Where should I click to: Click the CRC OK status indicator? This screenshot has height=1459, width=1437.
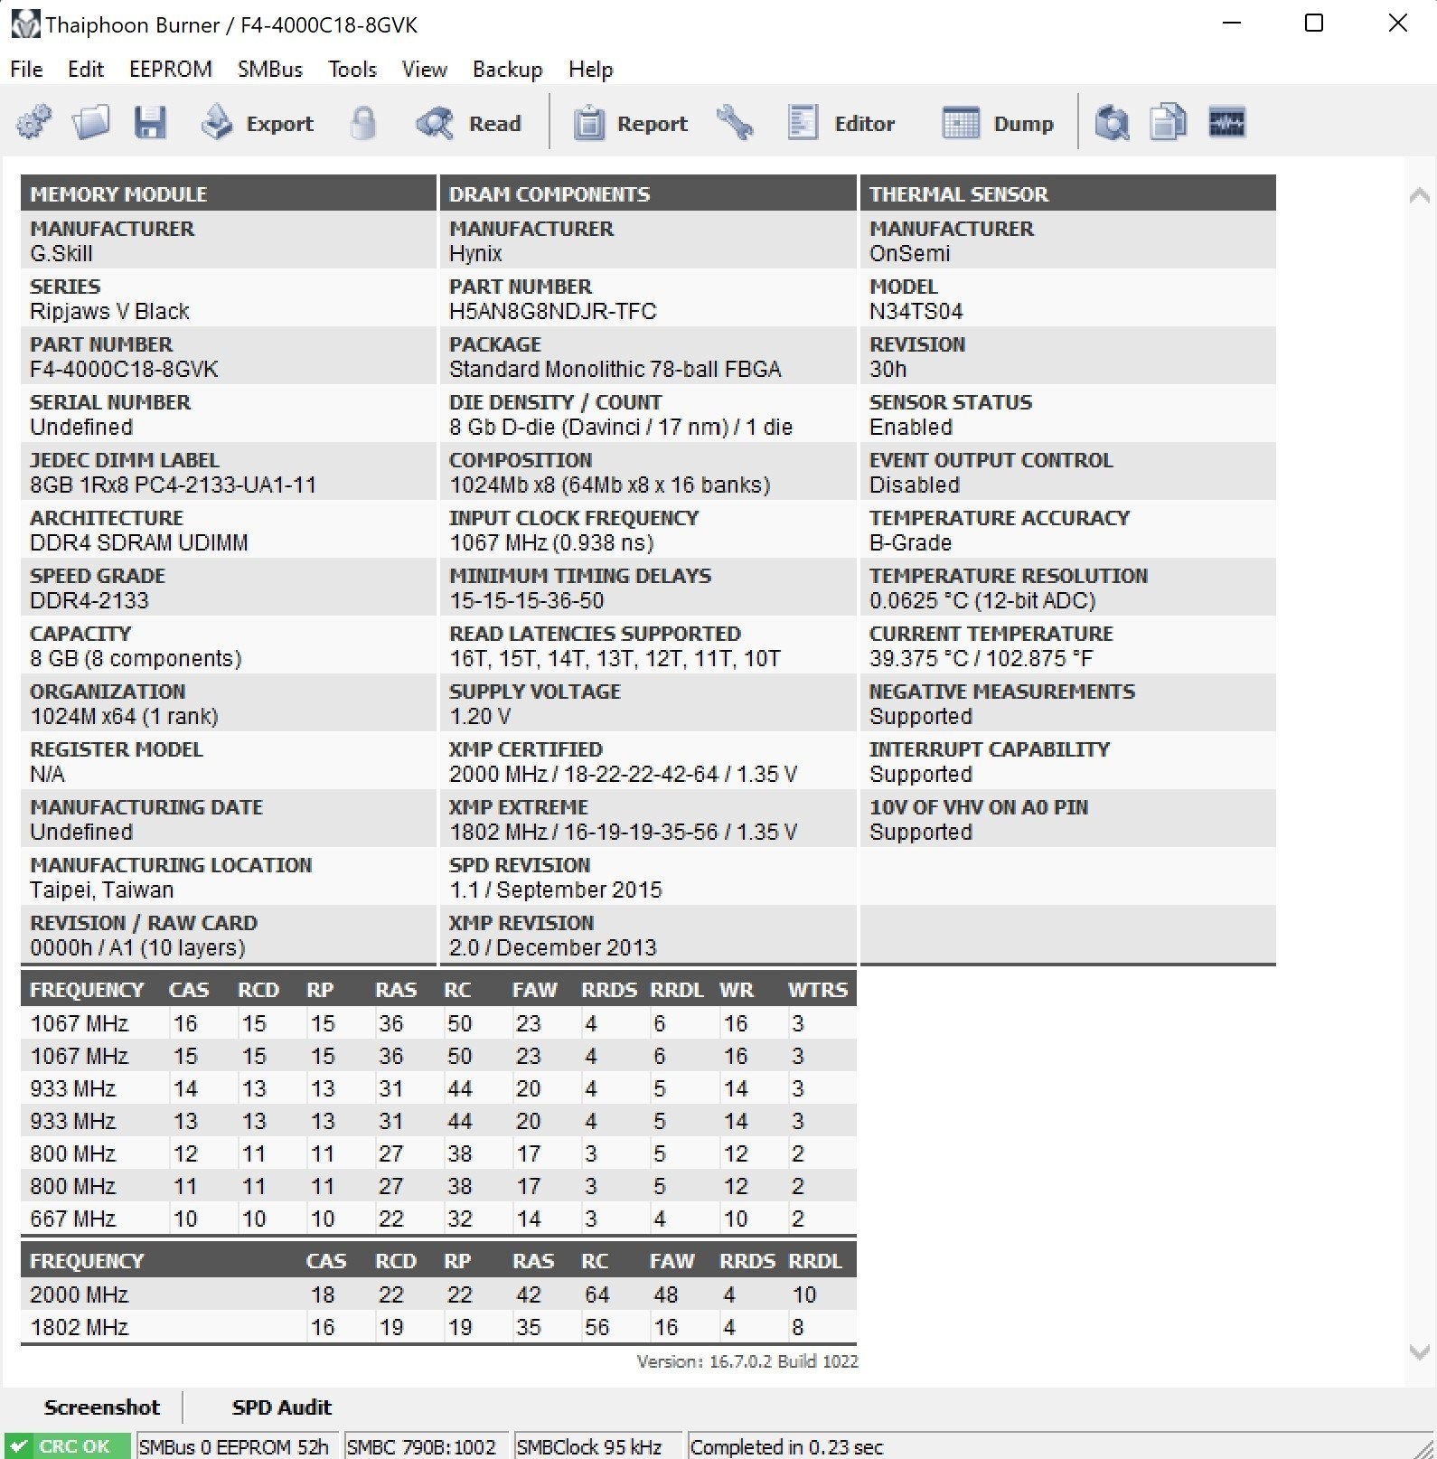pyautogui.click(x=67, y=1445)
